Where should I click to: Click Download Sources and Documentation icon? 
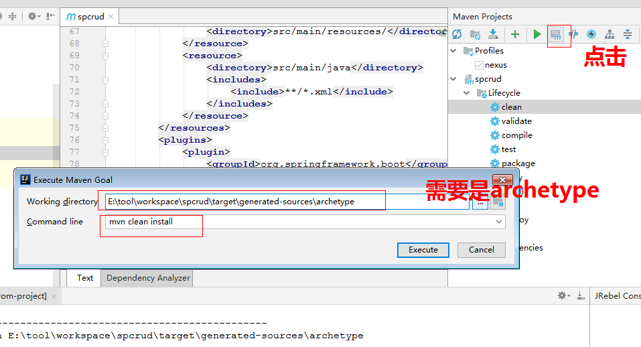(x=494, y=34)
